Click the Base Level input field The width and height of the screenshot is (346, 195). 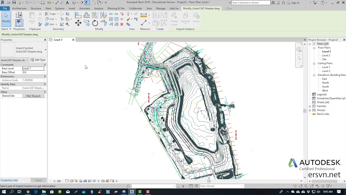[x=33, y=69]
